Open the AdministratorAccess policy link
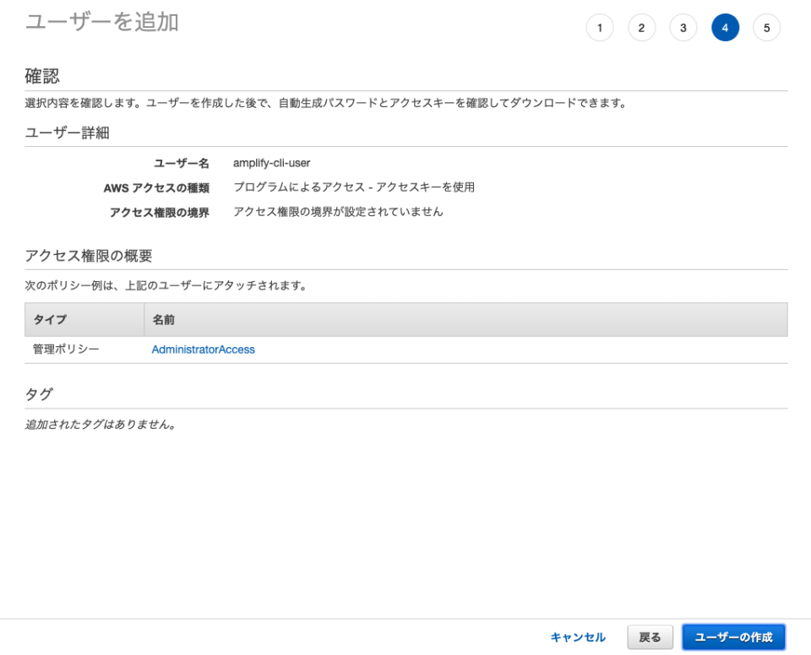Screen dimensions: 811x655 coord(203,349)
